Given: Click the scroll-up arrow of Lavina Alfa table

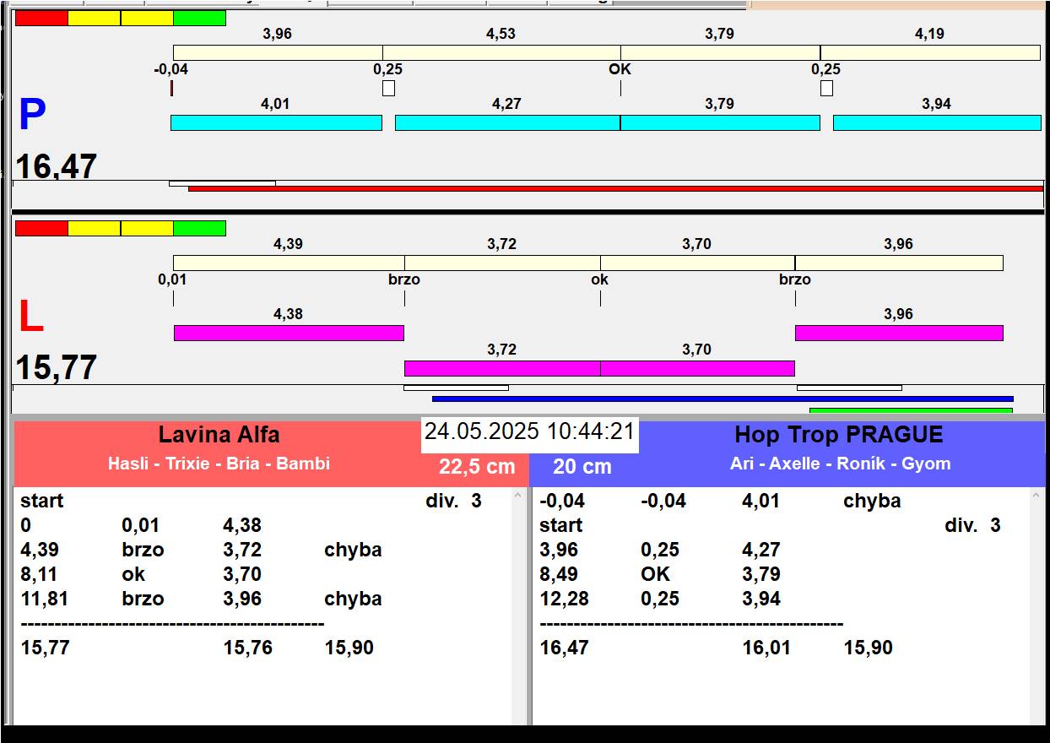Looking at the screenshot, I should pos(518,496).
